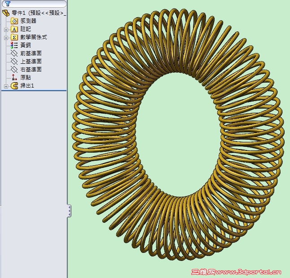Viewport: 290px width, 278px height.
Task: Collapse the feature panel using splitter handle
Action: click(x=69, y=211)
